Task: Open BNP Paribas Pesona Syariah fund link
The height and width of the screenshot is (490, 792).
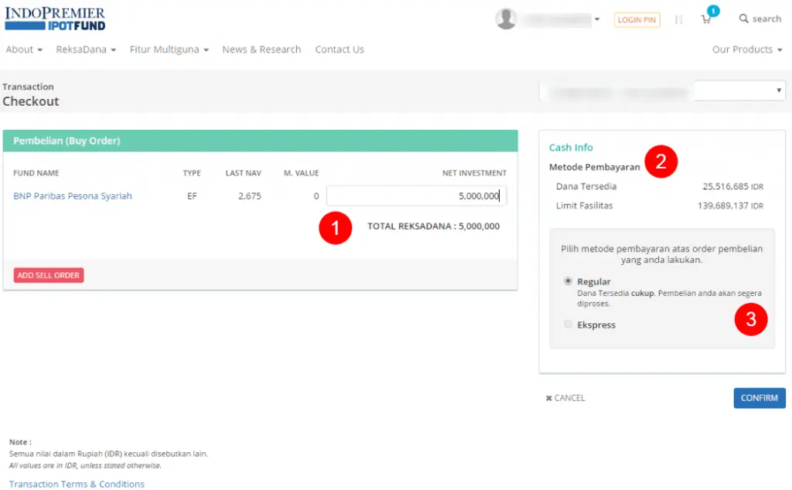Action: 73,196
